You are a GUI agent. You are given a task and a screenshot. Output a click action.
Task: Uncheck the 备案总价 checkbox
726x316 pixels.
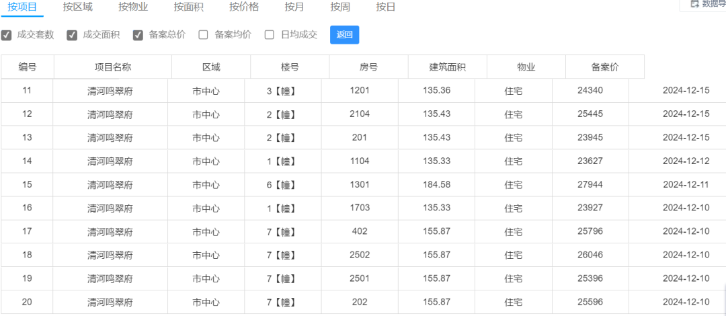138,35
